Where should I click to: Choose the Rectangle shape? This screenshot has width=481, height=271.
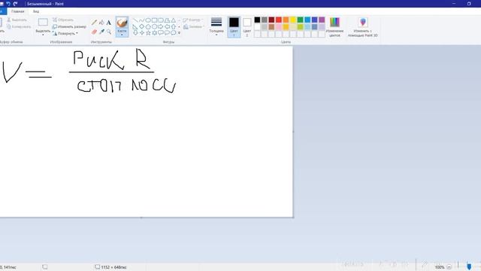pos(154,20)
